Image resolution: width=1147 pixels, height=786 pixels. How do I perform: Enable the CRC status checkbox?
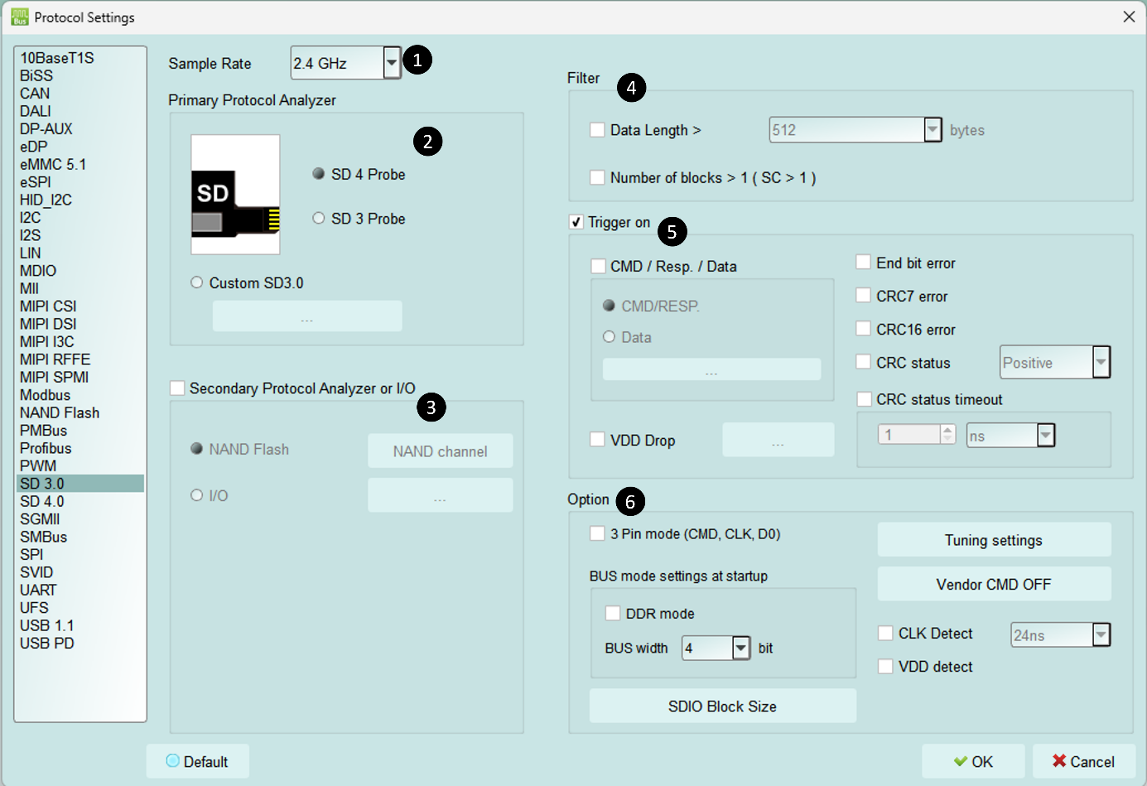coord(863,362)
